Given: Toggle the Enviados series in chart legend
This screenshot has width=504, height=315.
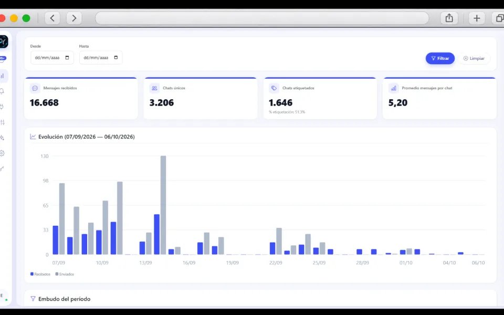Looking at the screenshot, I should point(65,274).
